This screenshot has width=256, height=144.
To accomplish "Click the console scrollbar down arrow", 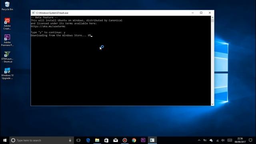I will pos(212,104).
